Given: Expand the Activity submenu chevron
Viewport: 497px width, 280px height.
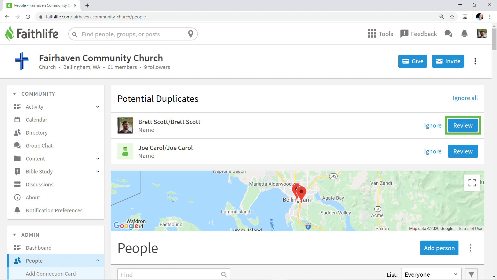Looking at the screenshot, I should click(98, 107).
